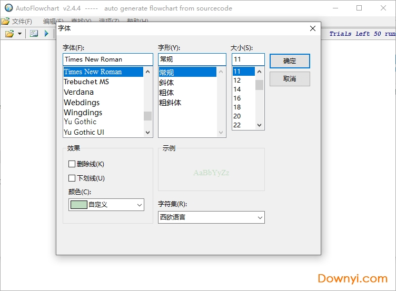
Task: Click the AutoFlowchart globe icon in title bar
Action: (x=8, y=8)
